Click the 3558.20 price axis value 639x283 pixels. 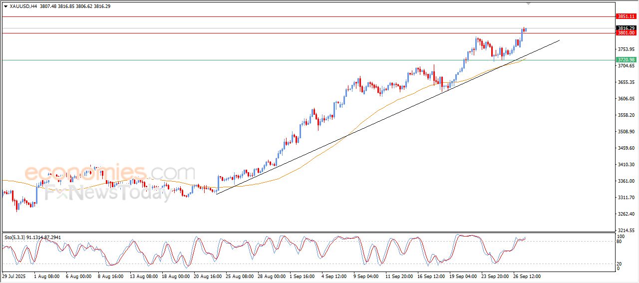tap(626, 115)
